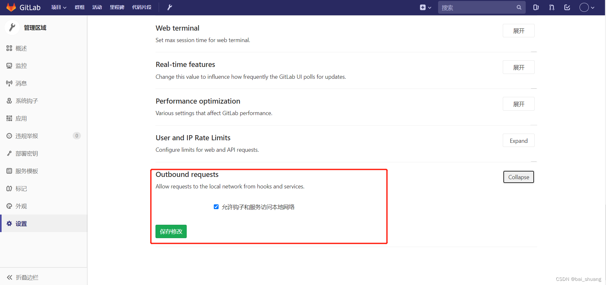606x285 pixels.
Task: Open 代码片段 in the top navigation
Action: pyautogui.click(x=141, y=7)
